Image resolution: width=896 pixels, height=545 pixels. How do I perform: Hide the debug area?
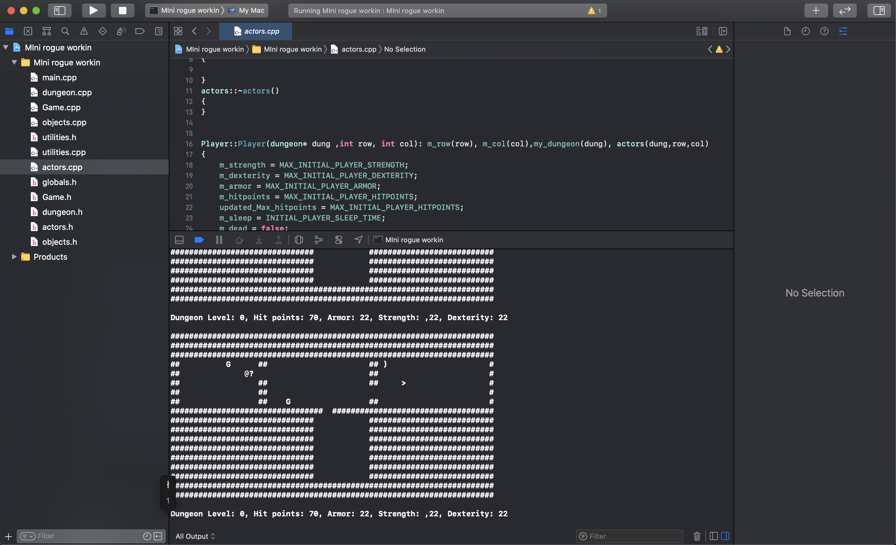pyautogui.click(x=179, y=240)
